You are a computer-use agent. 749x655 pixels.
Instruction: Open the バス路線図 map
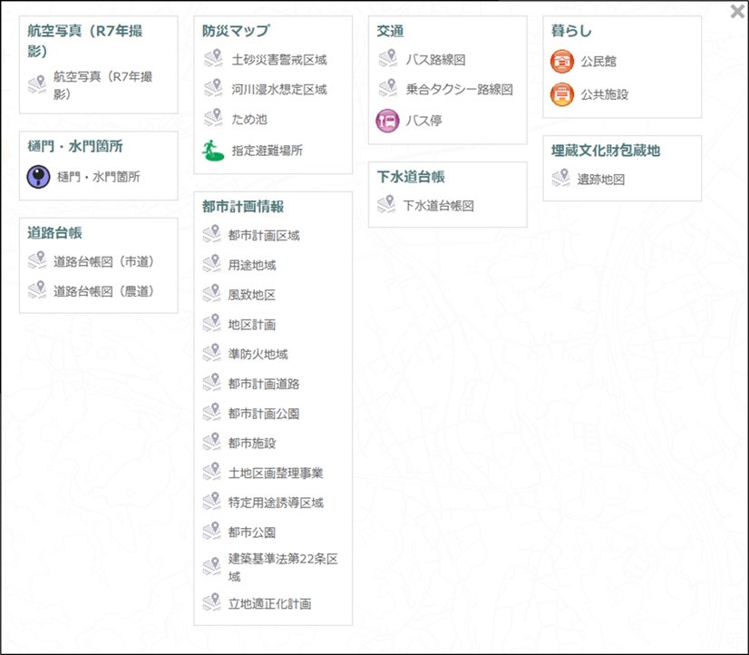[x=435, y=60]
